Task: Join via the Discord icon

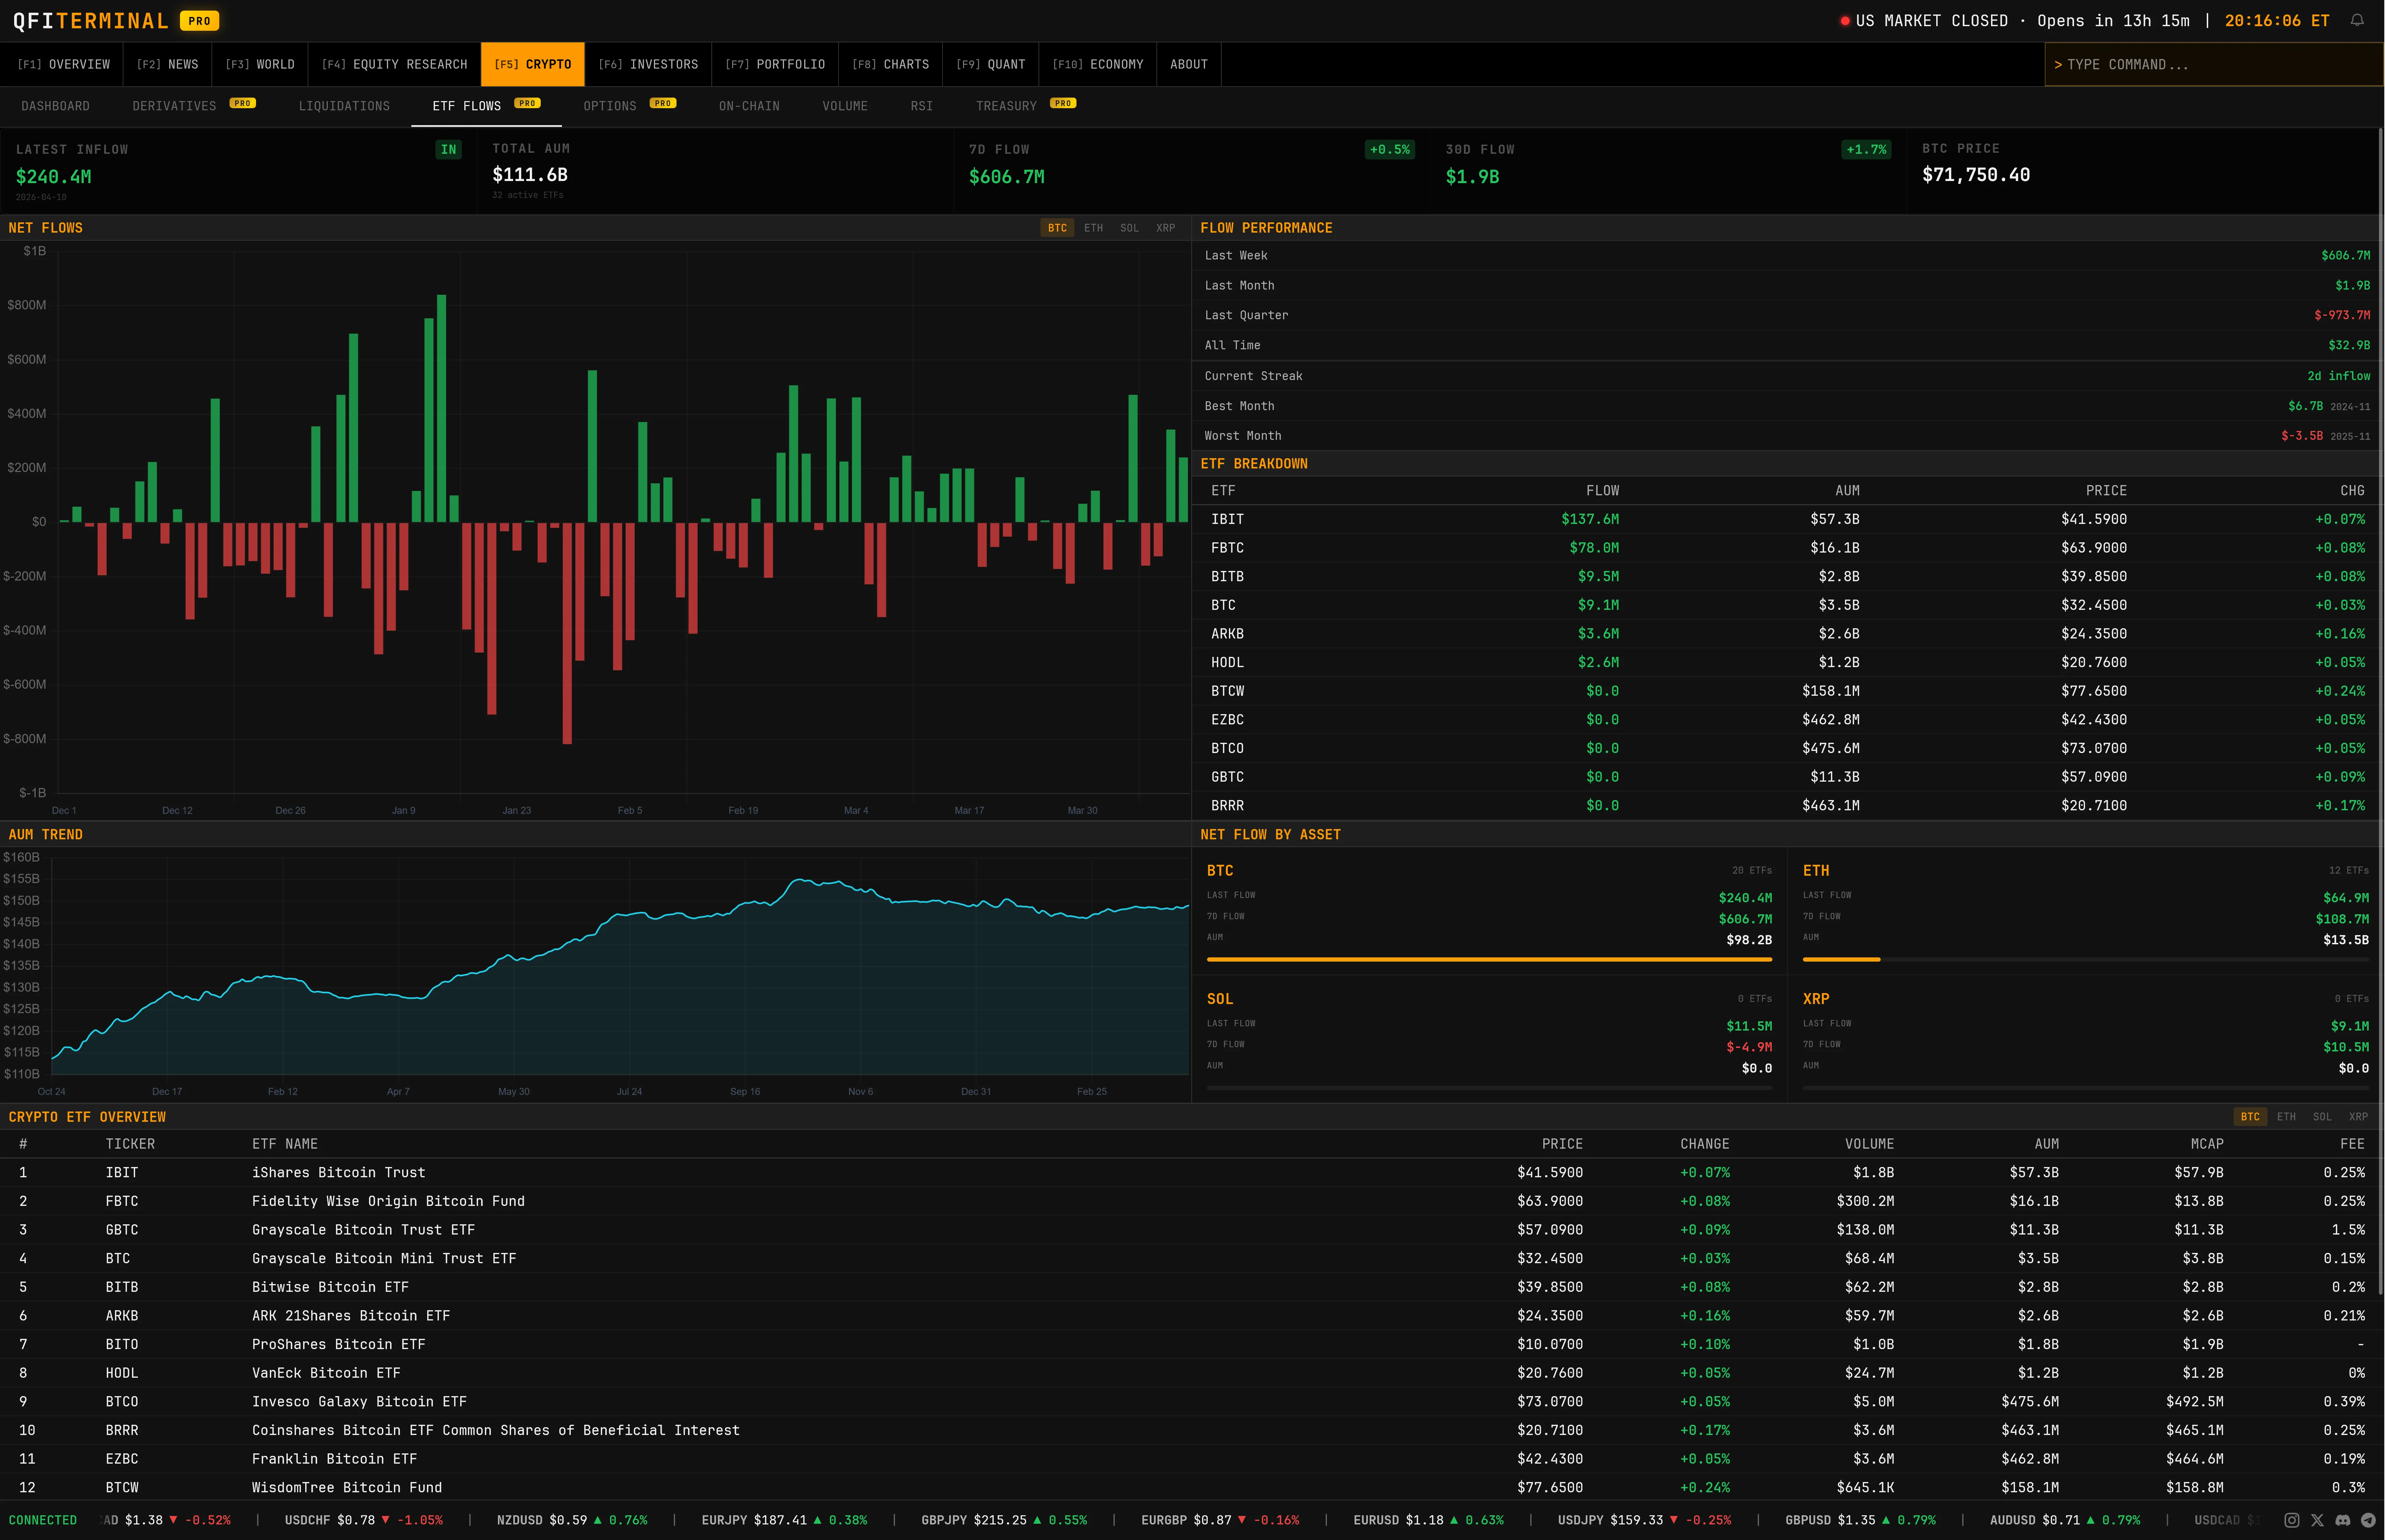Action: pyautogui.click(x=2343, y=1520)
